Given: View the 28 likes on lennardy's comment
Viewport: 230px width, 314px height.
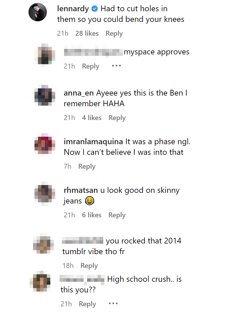Looking at the screenshot, I should point(87,33).
